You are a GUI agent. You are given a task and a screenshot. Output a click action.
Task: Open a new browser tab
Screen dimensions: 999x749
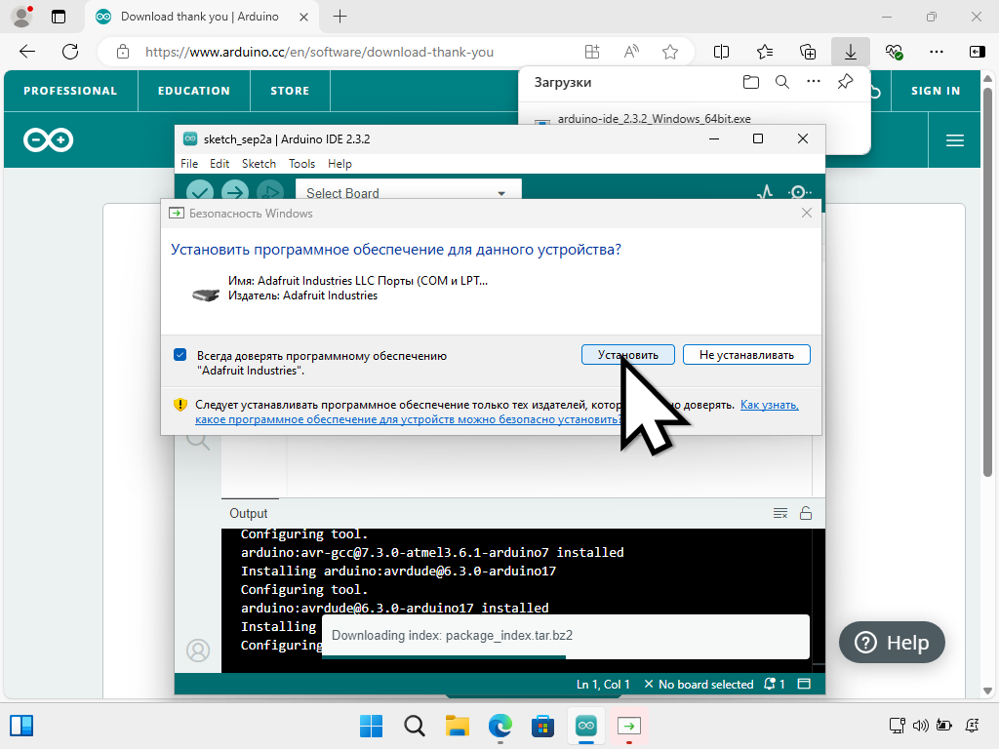tap(340, 17)
